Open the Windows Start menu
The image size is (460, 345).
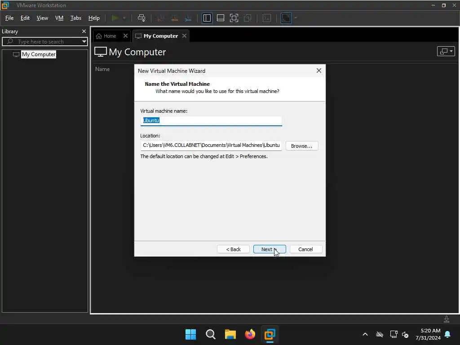[190, 334]
